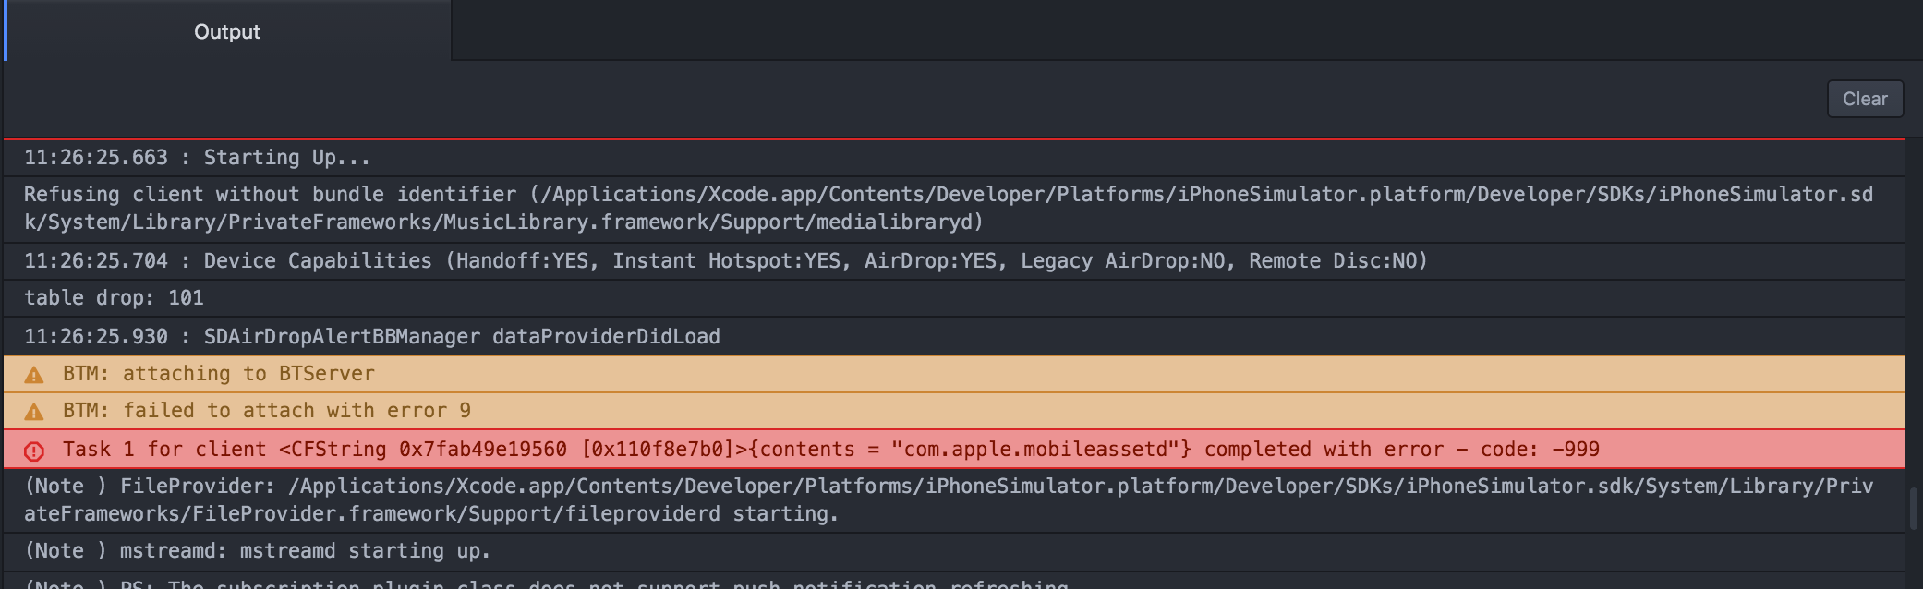This screenshot has width=1923, height=589.
Task: Select the FileProvider note log entry
Action: click(x=954, y=500)
